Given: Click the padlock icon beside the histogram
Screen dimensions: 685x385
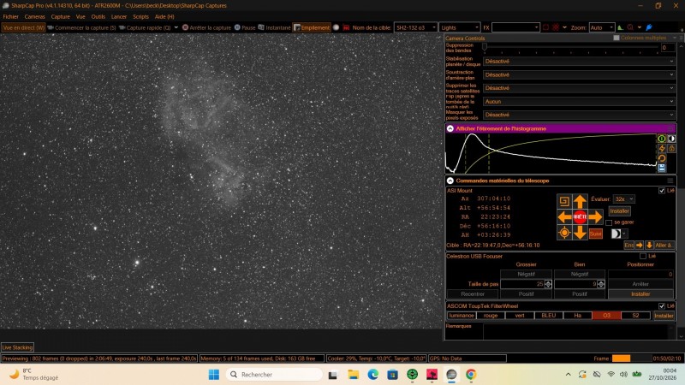Looking at the screenshot, I should coord(671,148).
